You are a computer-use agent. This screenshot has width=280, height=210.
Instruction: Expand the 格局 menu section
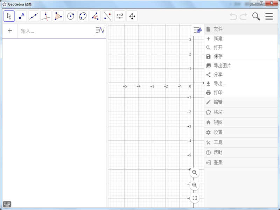coord(241,112)
